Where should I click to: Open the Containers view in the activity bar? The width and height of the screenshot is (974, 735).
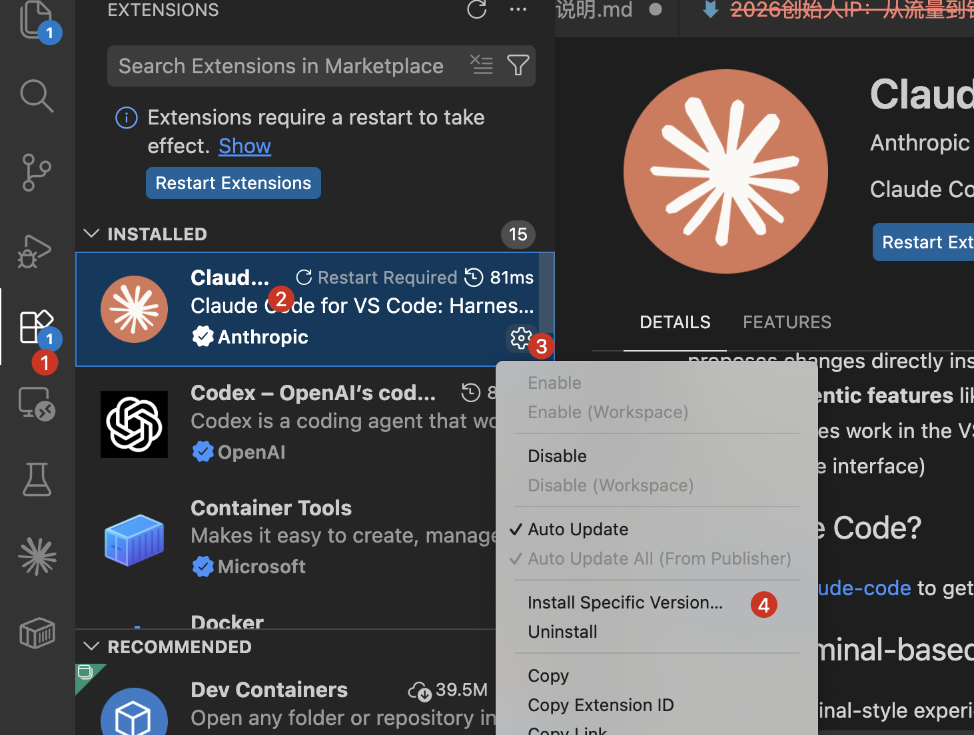37,632
